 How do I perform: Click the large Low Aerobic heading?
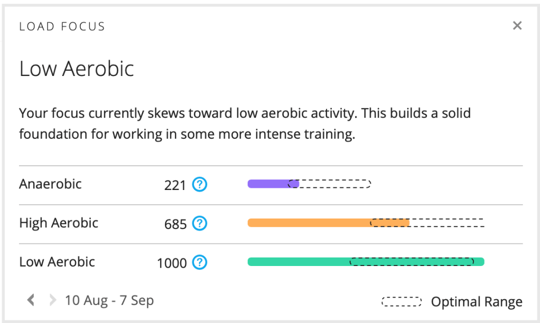point(77,69)
